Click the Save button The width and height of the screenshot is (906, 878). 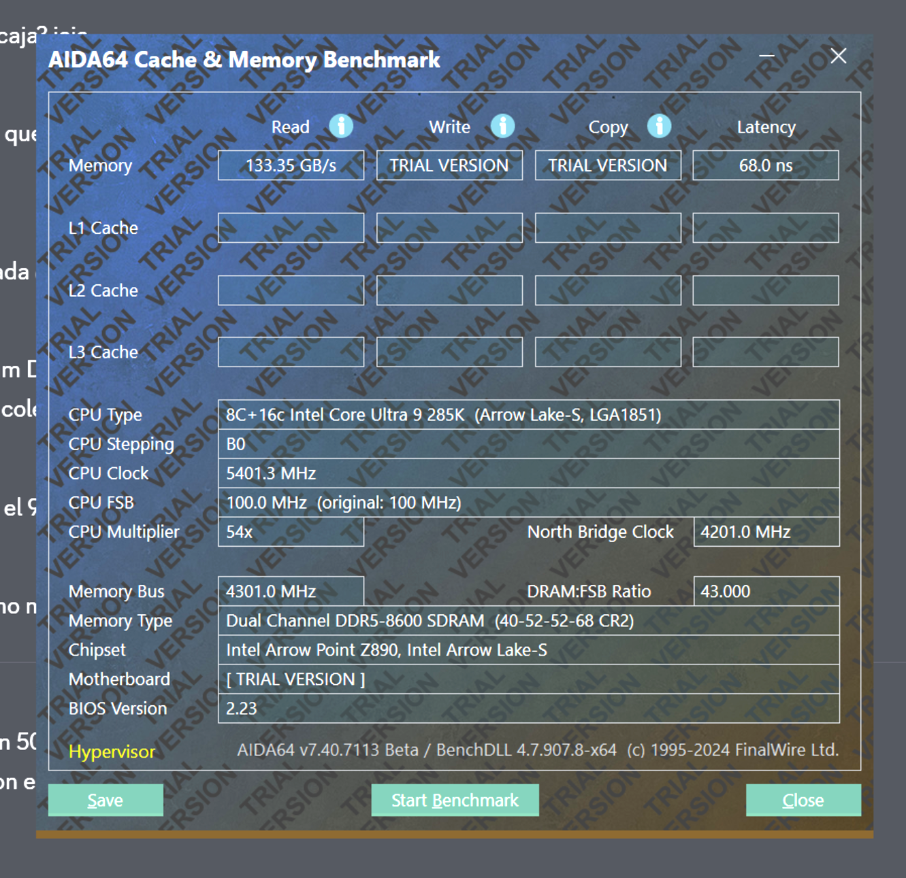(106, 800)
